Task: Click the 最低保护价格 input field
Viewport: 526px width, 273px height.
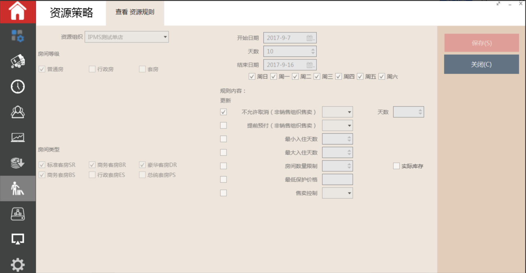Action: coord(337,179)
